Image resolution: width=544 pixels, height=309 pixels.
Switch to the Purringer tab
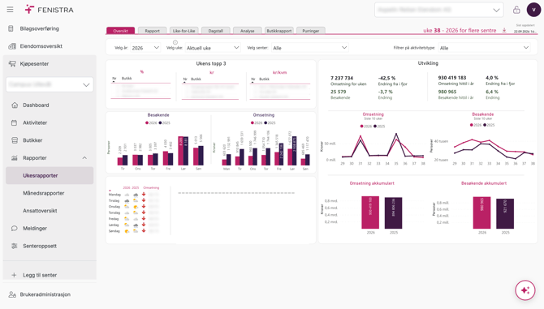310,31
